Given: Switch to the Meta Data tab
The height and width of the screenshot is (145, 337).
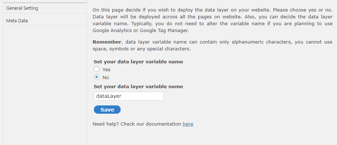Looking at the screenshot, I should (x=45, y=21).
